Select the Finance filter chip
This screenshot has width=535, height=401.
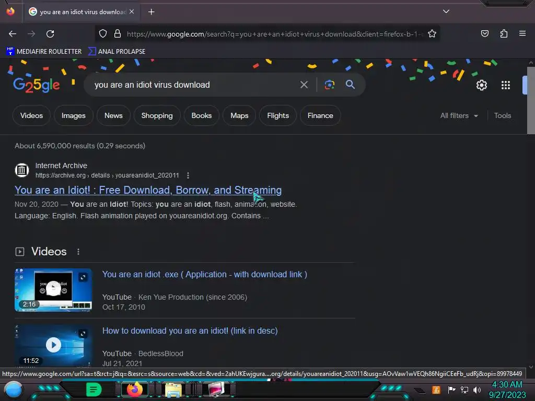(320, 115)
